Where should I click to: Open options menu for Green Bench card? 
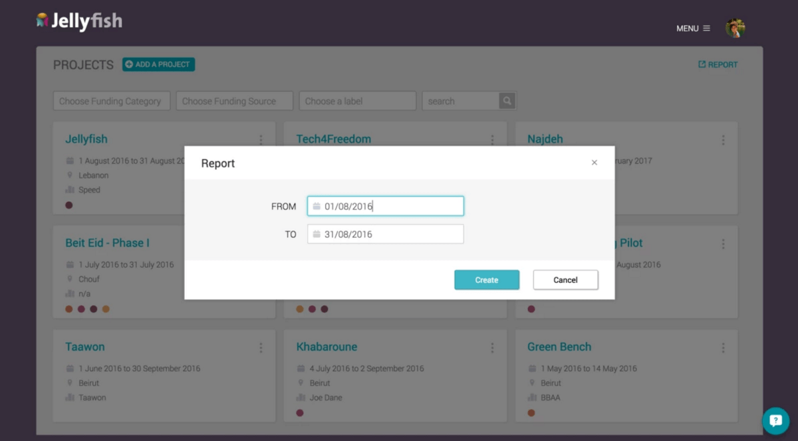coord(724,348)
